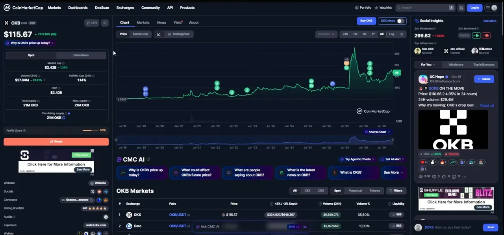Screen dimensions: 504x235
Task: Open the DexScan menu
Action: point(102,7)
